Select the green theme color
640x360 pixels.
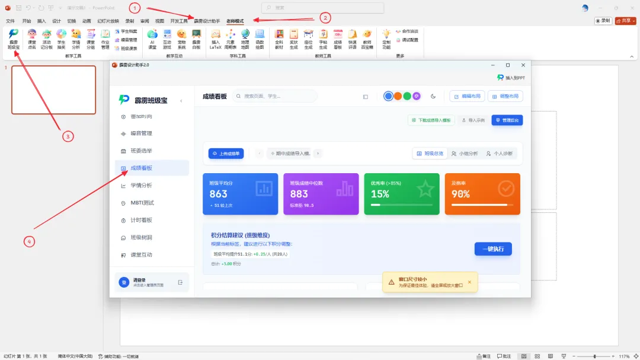407,96
